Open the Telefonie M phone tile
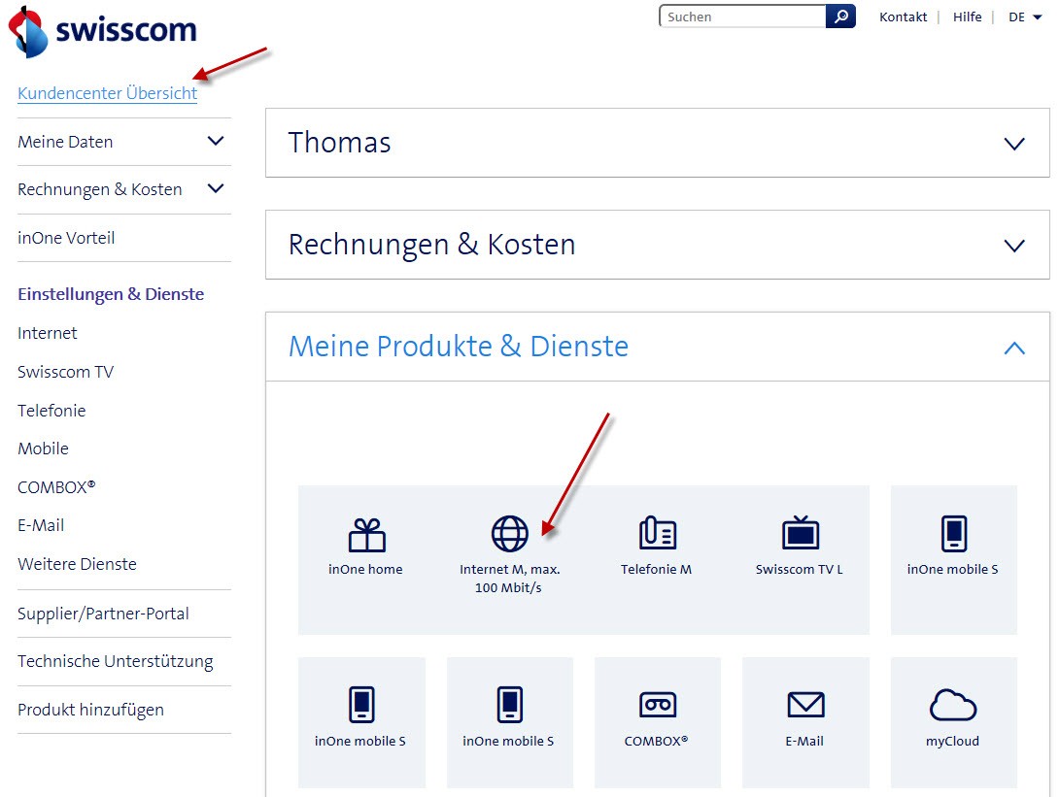Screen dimensions: 1060x797 coord(657,547)
